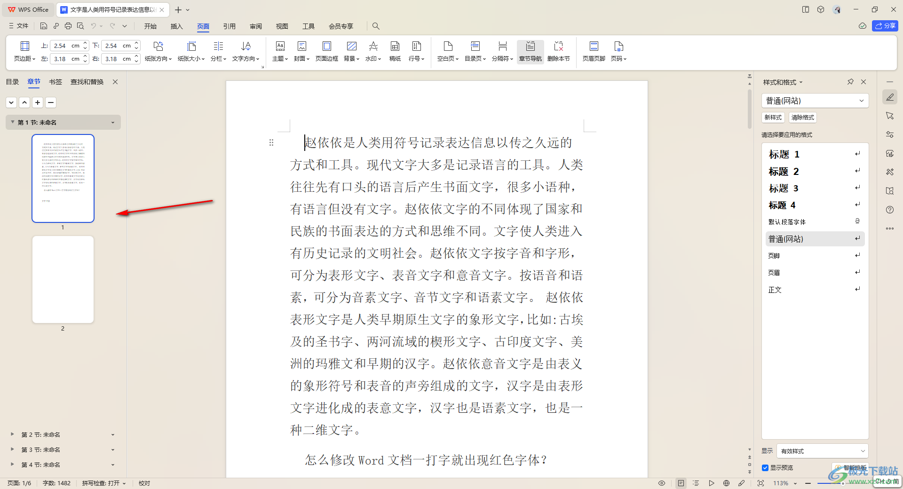Click the 清除格式 clear format button
Screen dimensions: 903x489
802,118
